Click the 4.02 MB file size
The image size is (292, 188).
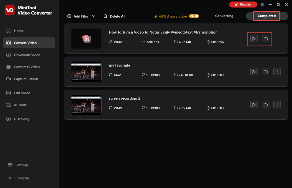click(x=185, y=42)
